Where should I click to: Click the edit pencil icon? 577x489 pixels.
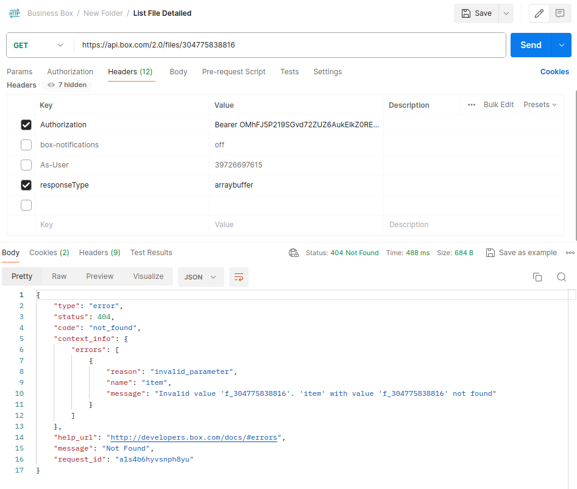539,13
